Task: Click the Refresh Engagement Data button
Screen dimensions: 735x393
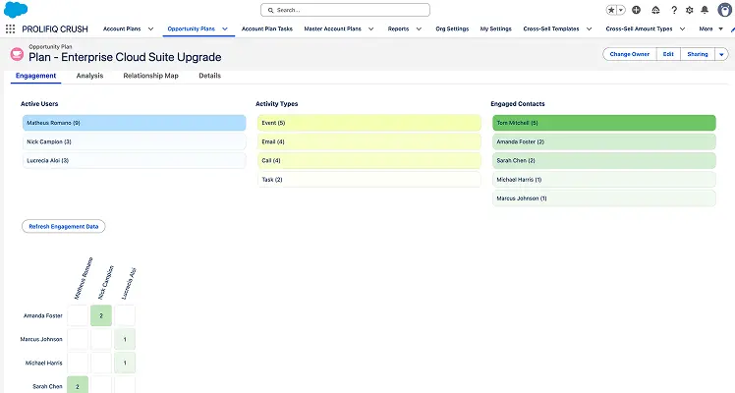Action: (x=64, y=227)
